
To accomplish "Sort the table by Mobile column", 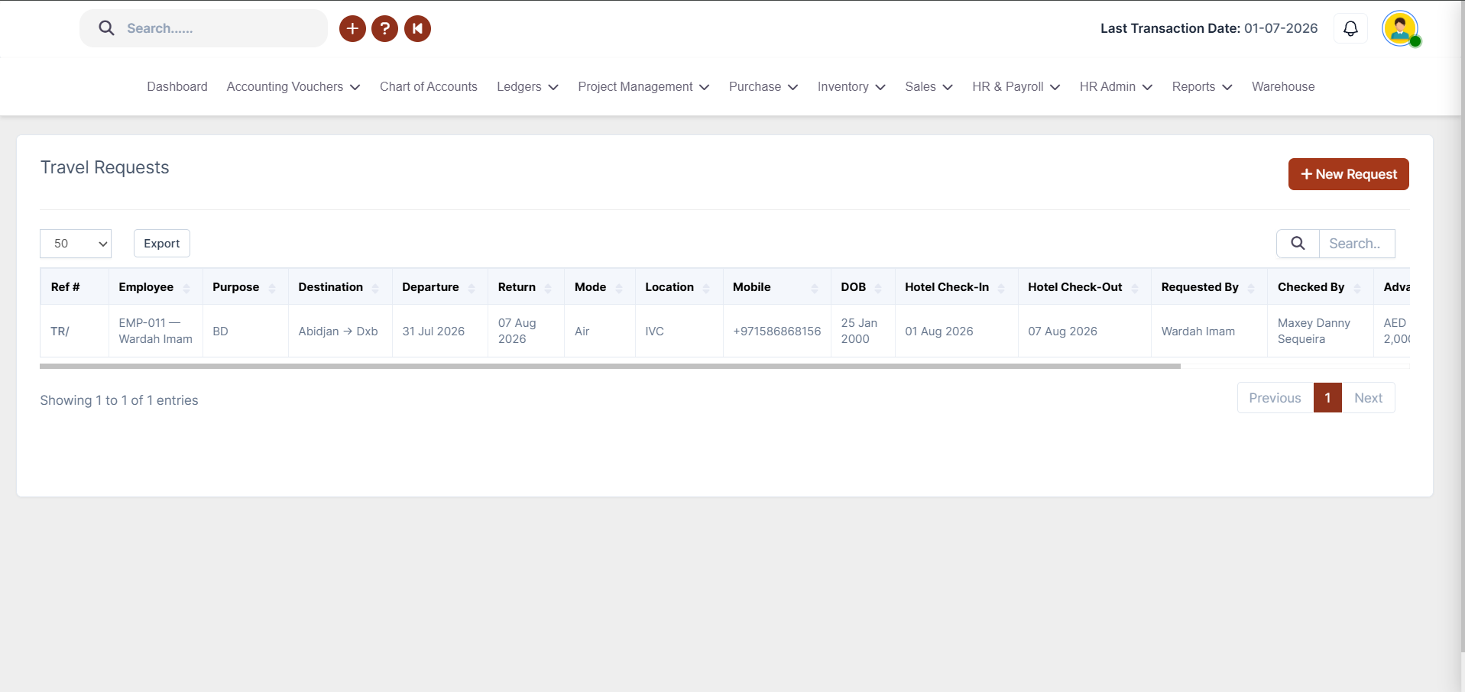I will [x=777, y=287].
